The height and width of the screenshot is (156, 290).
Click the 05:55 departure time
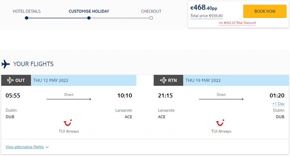(x=13, y=96)
